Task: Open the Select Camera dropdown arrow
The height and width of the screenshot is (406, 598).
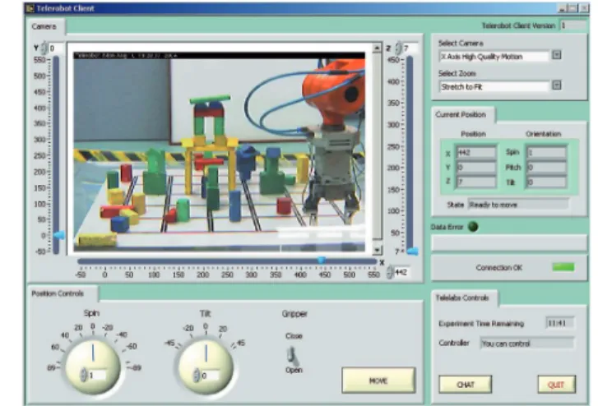Action: (556, 55)
